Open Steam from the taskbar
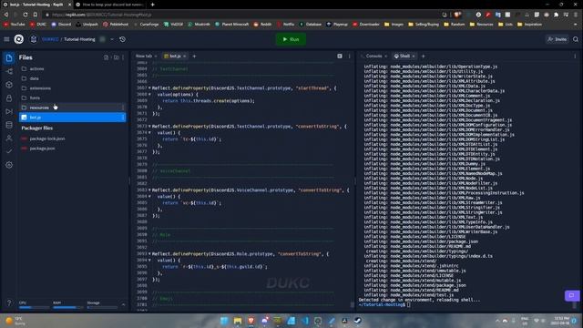This screenshot has width=583, height=328. click(358, 321)
